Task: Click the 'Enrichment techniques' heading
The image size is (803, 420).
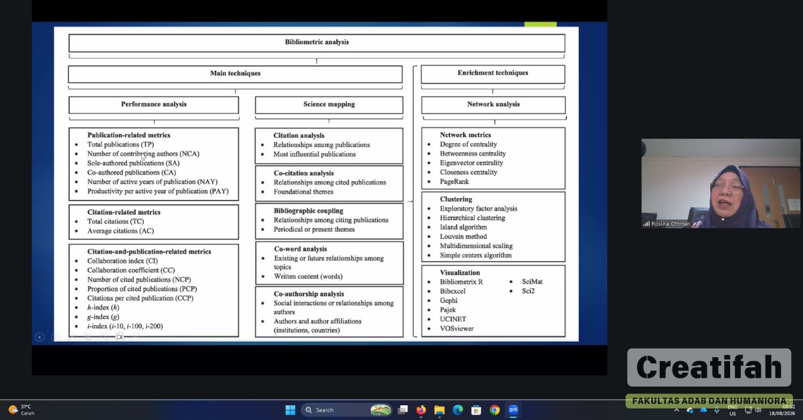Action: click(493, 74)
